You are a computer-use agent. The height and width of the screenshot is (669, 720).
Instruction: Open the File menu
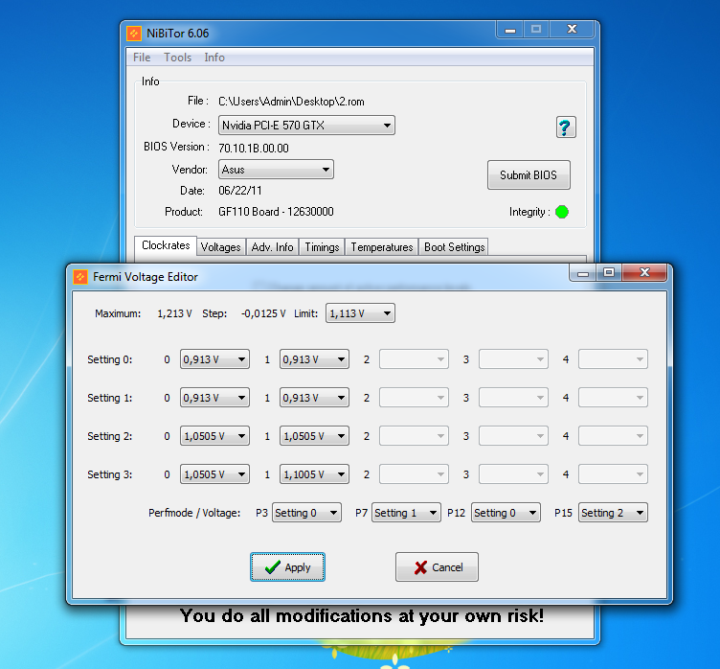(x=142, y=58)
